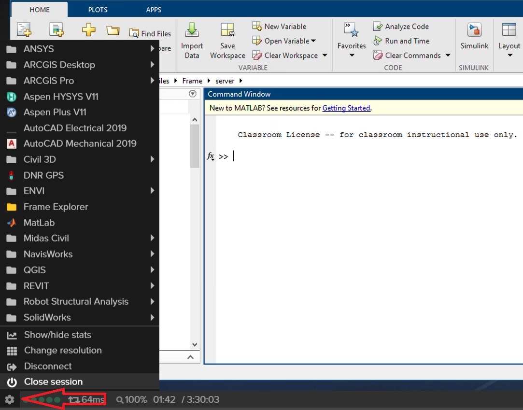
Task: Launch MatLab from the app list
Action: click(x=39, y=223)
